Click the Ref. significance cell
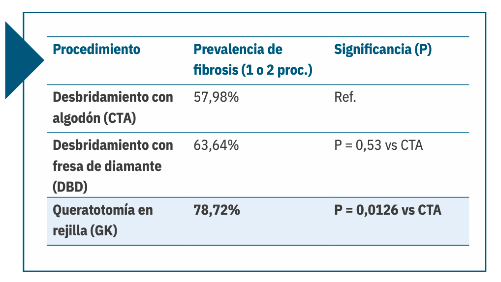 click(345, 97)
